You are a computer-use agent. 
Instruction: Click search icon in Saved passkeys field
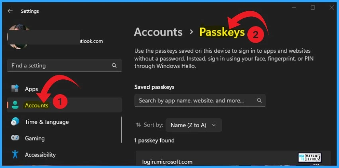point(259,100)
